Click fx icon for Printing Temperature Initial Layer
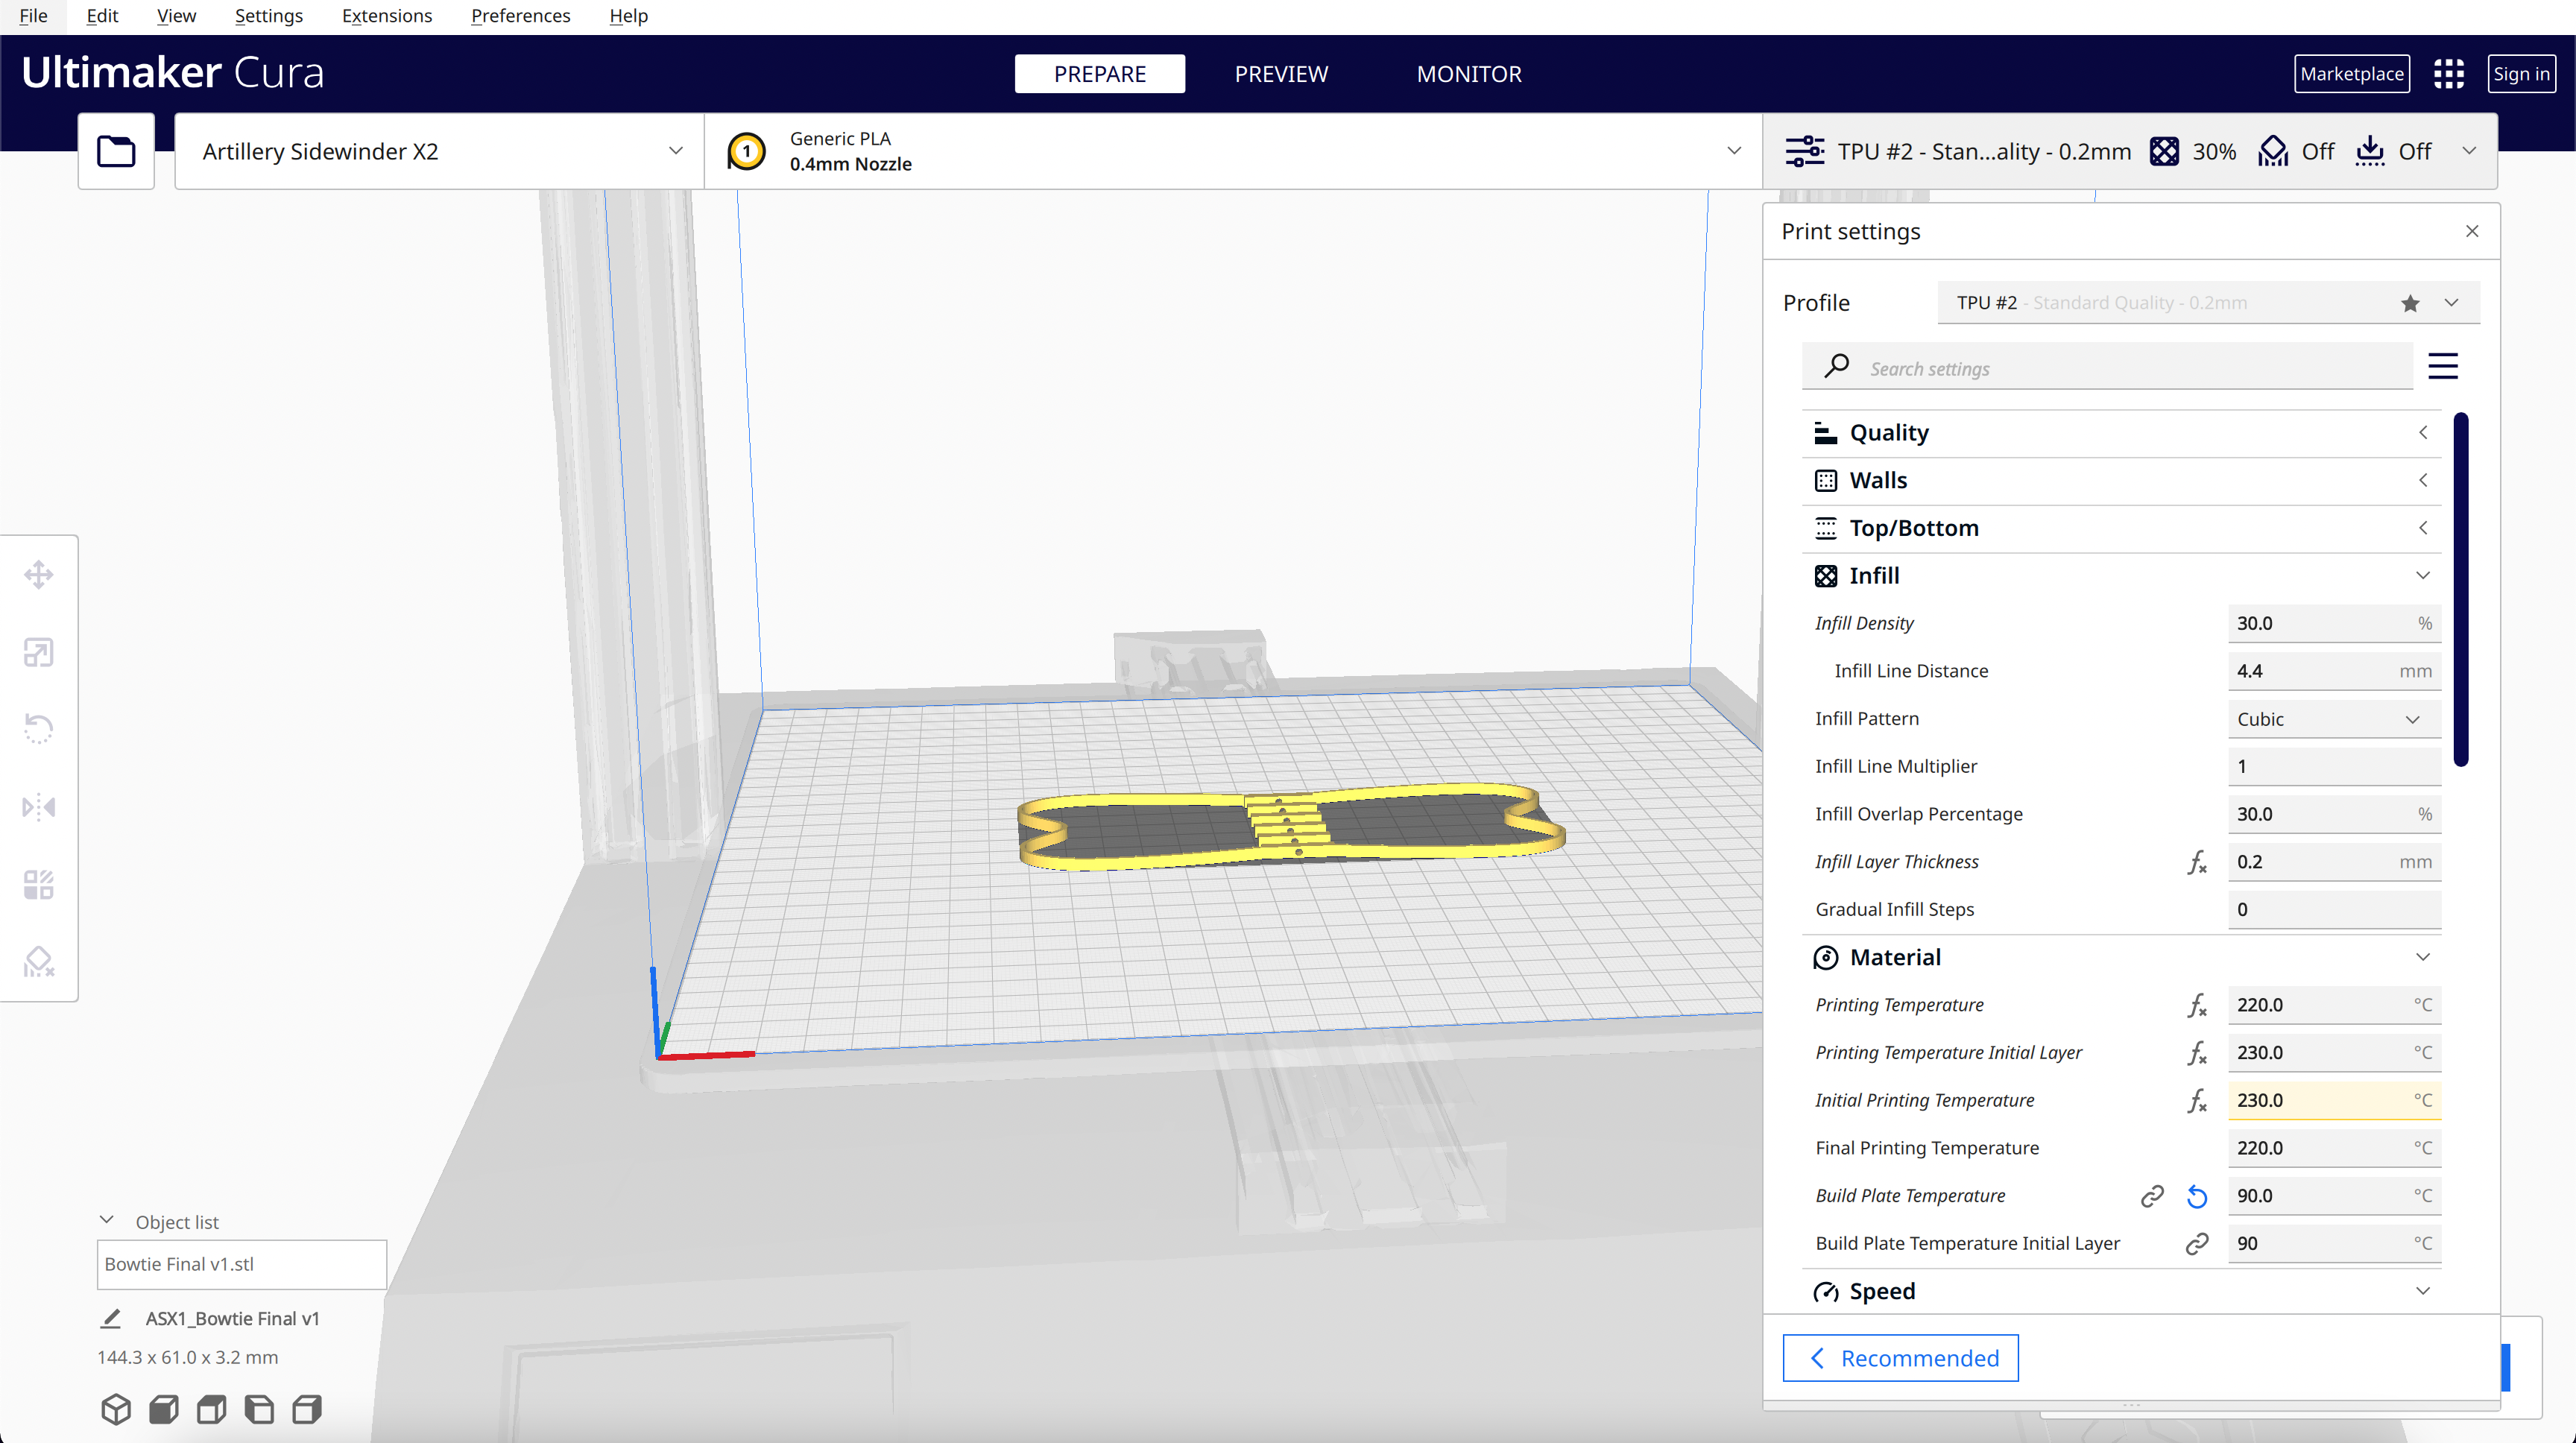Viewport: 2576px width, 1443px height. point(2197,1053)
